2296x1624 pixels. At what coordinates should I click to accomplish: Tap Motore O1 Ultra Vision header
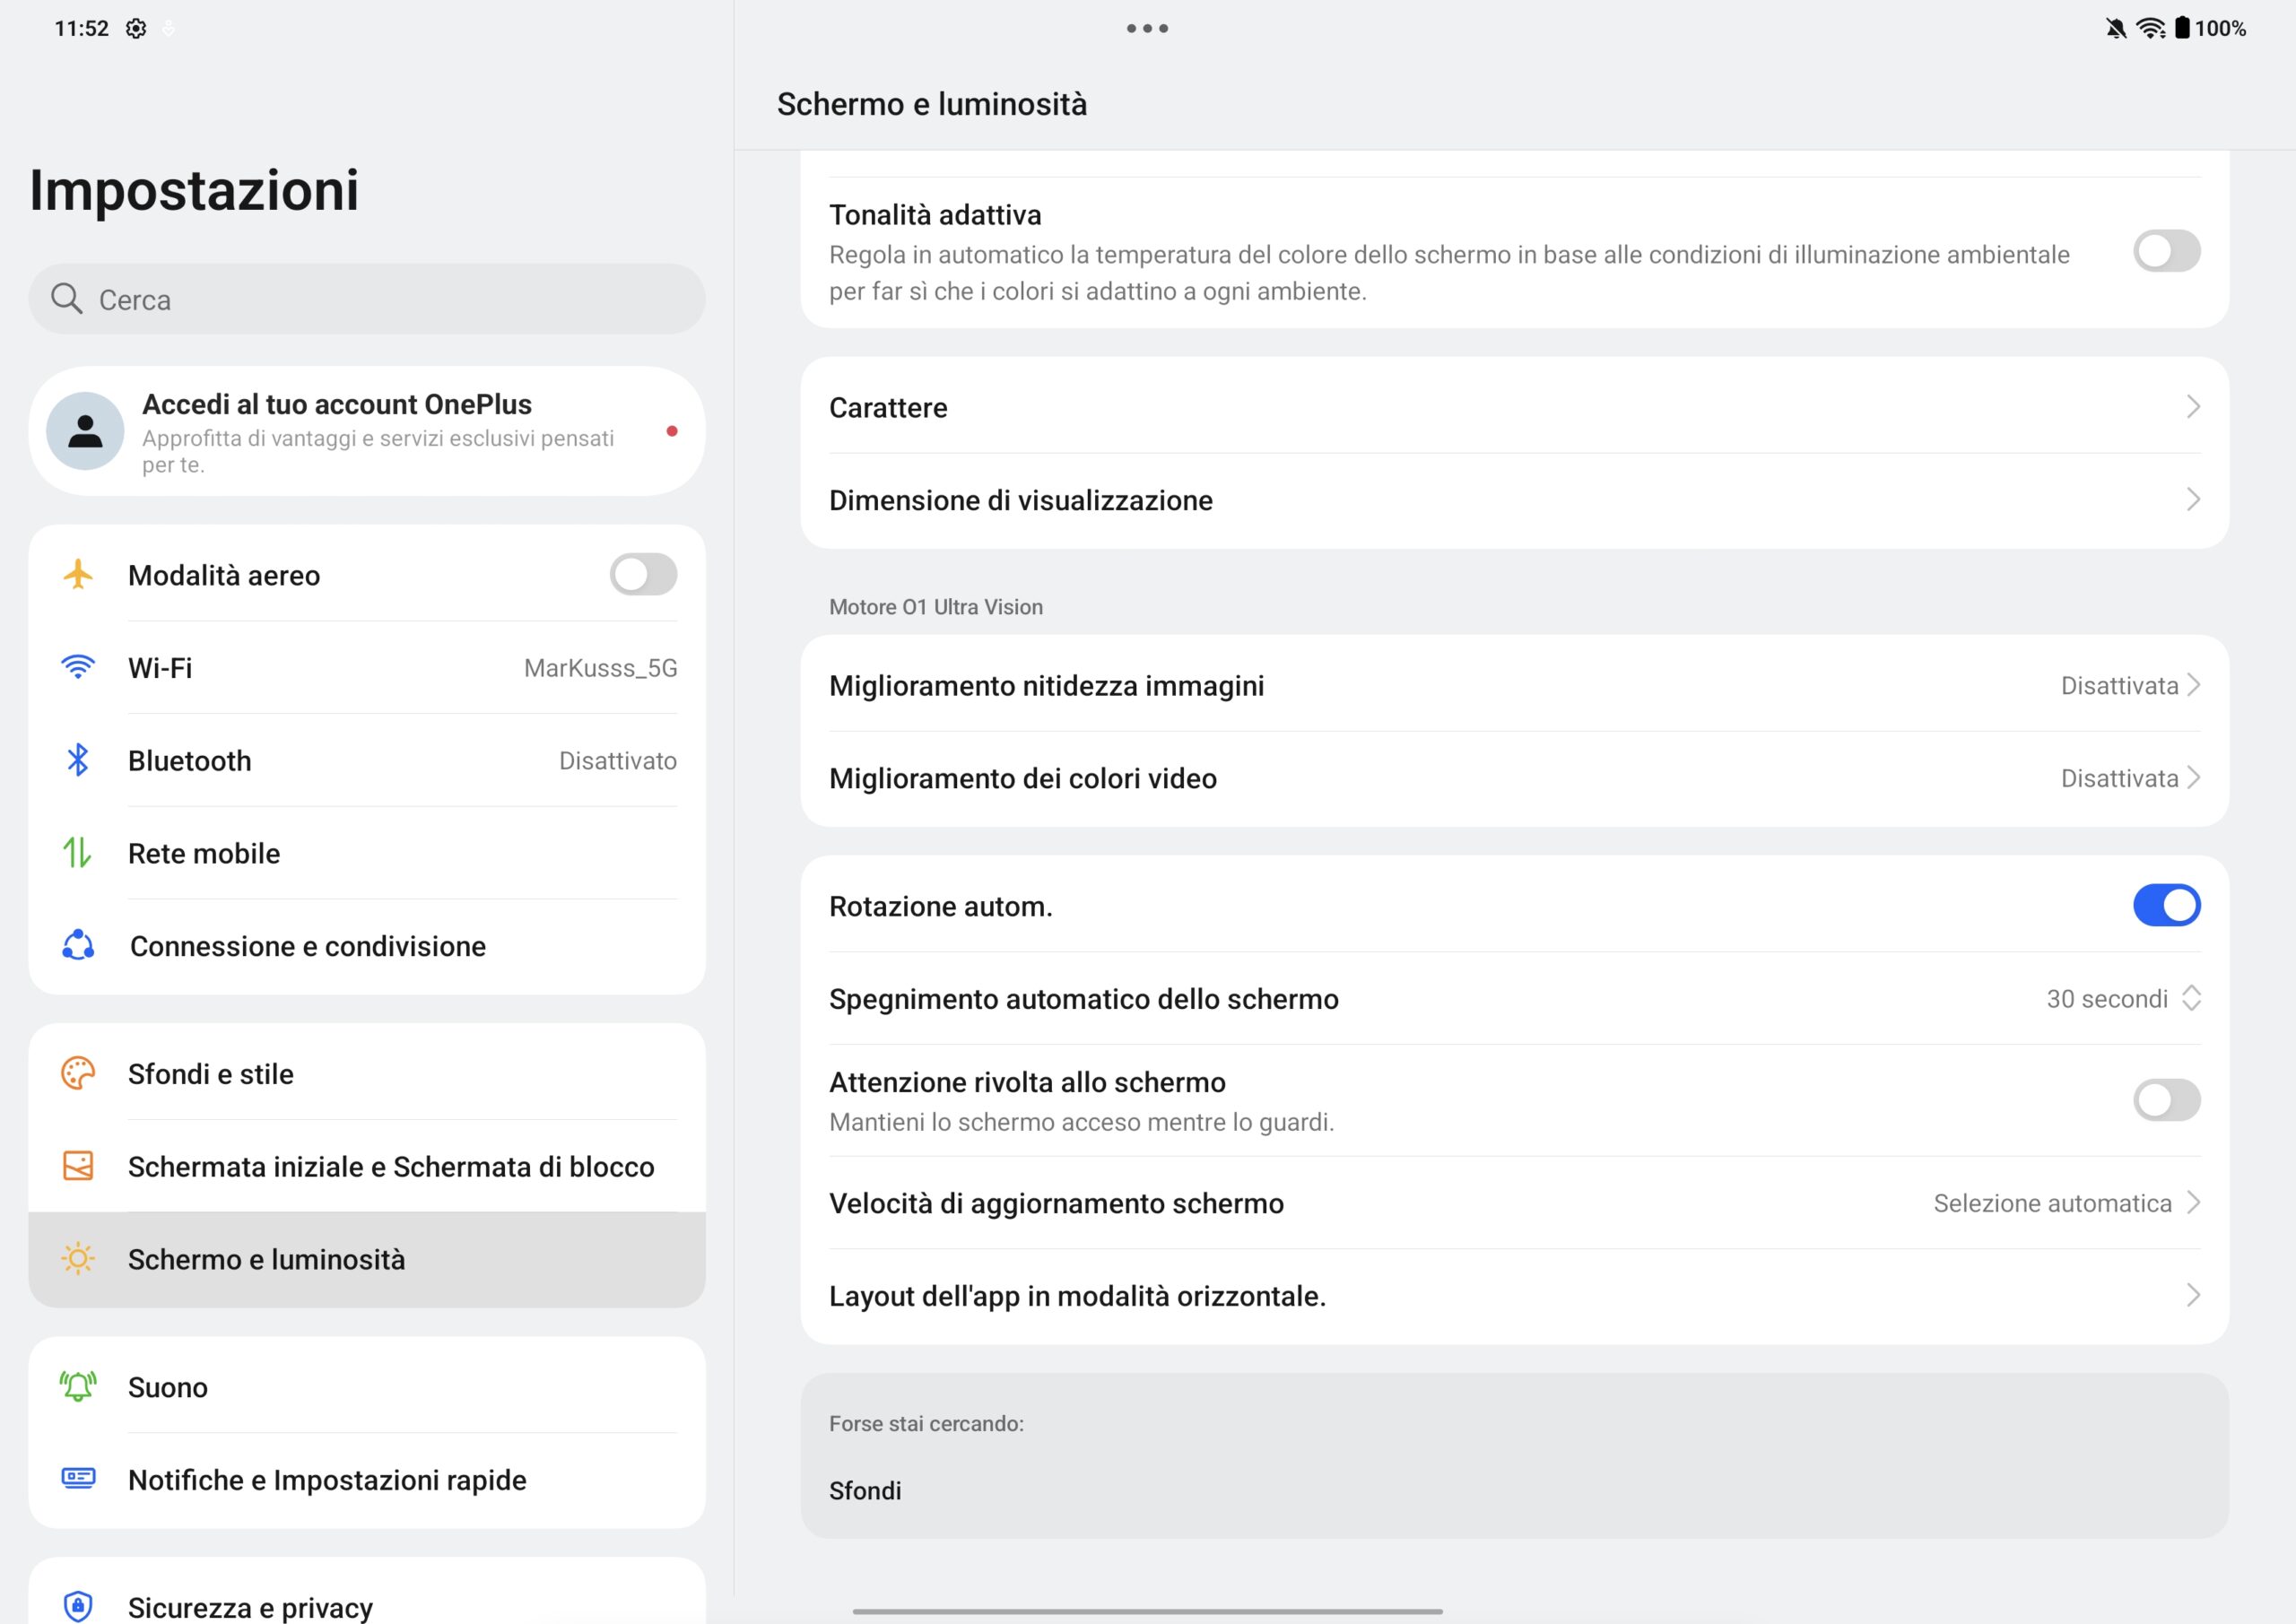935,607
